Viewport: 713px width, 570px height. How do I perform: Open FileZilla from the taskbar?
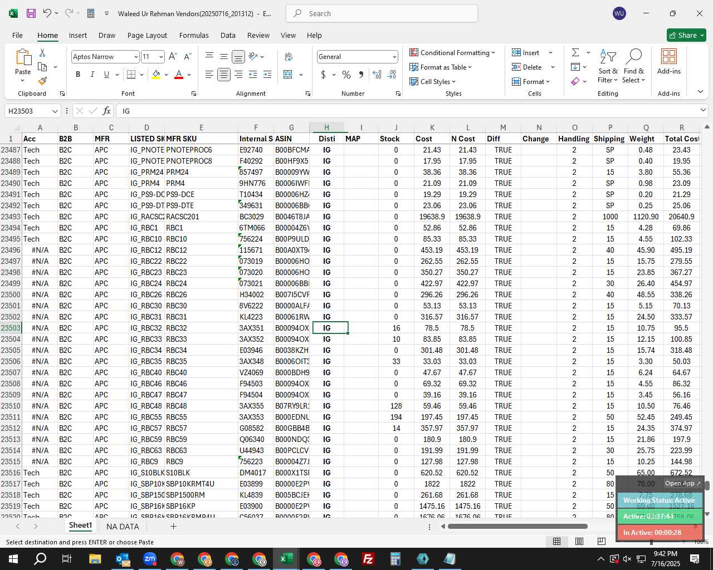[368, 559]
